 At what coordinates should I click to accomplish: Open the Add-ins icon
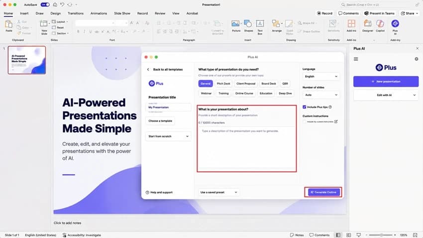tap(351, 24)
